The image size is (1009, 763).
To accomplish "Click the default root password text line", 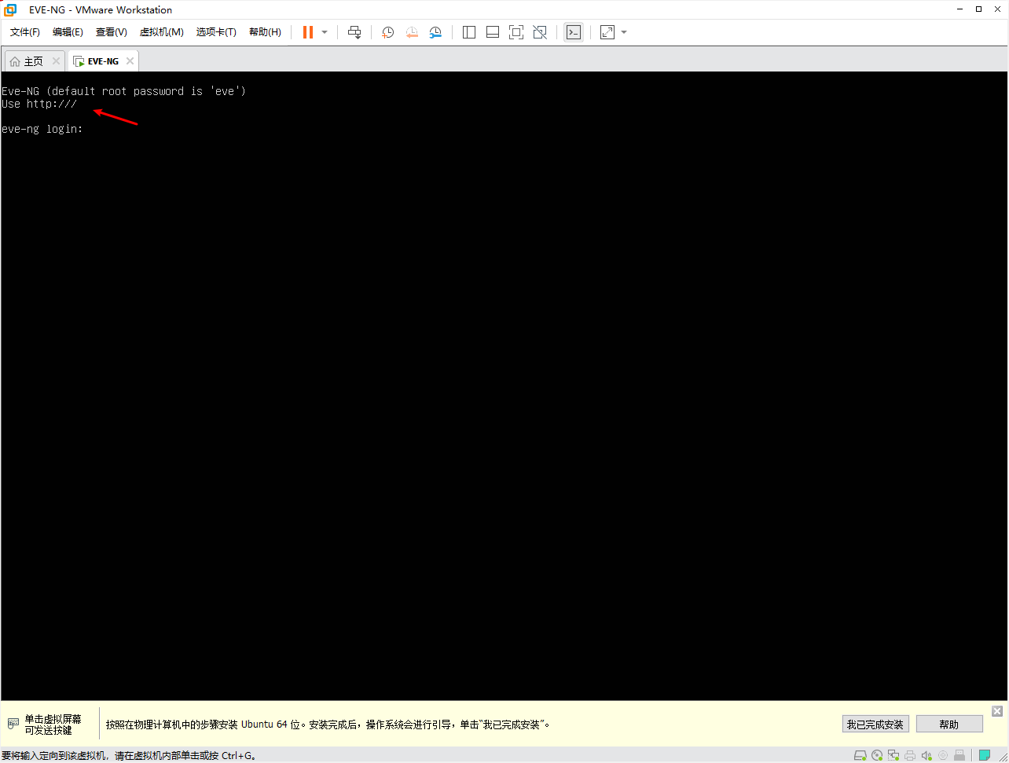I will (x=123, y=91).
